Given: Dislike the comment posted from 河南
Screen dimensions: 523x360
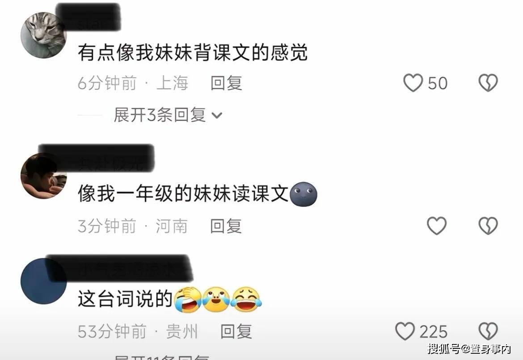Looking at the screenshot, I should pos(488,226).
